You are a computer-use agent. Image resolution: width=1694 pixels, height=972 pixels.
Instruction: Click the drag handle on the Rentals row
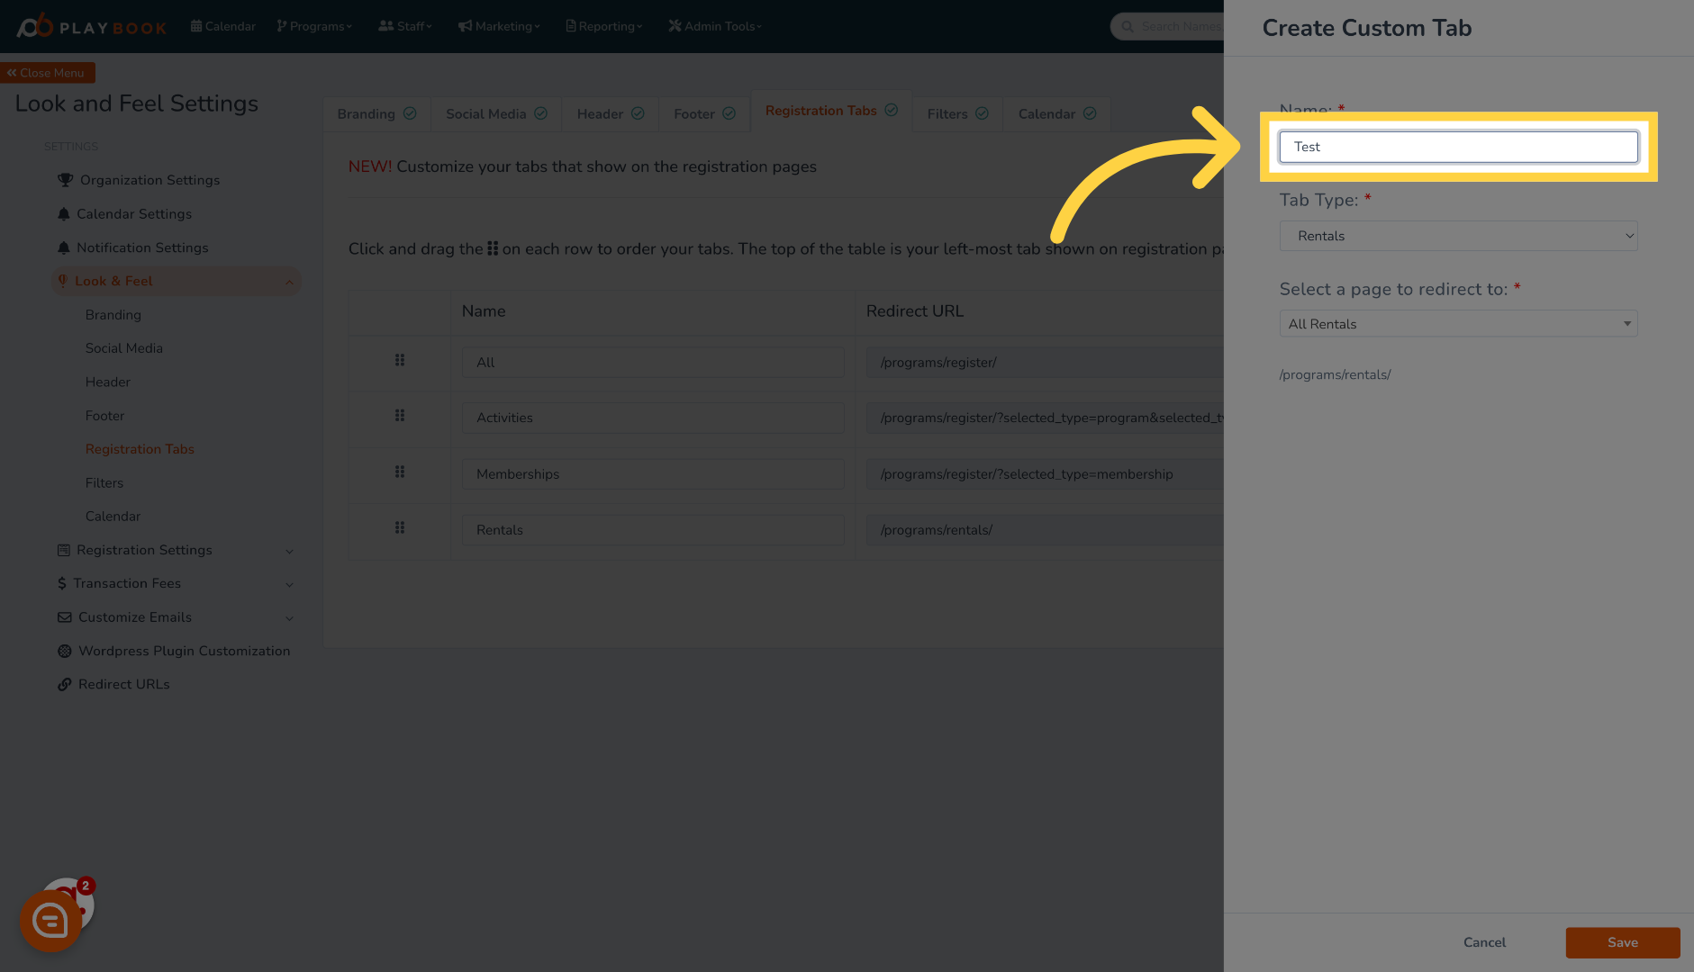pos(400,528)
